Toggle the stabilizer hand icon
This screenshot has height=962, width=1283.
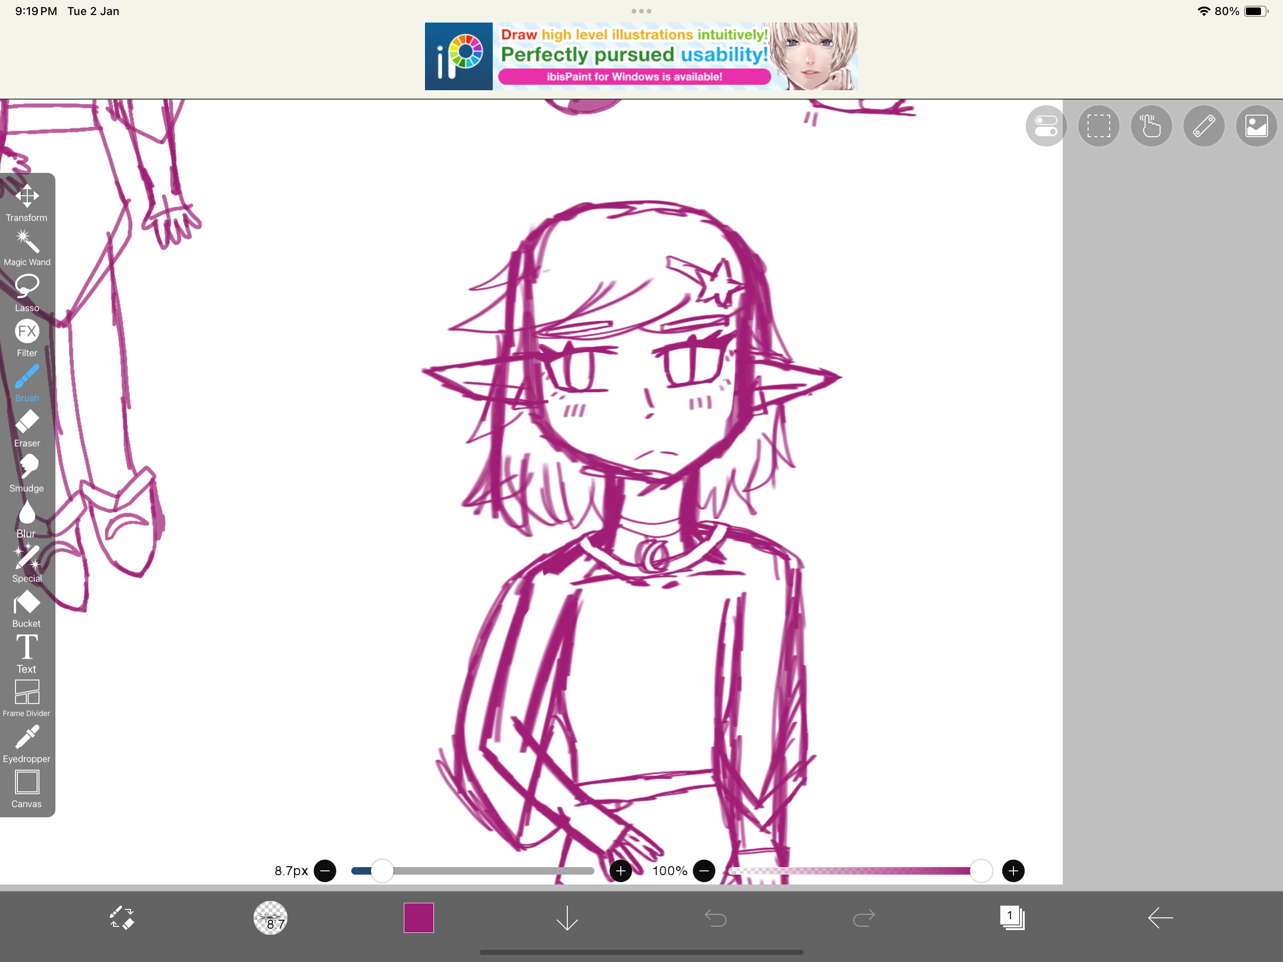1151,126
